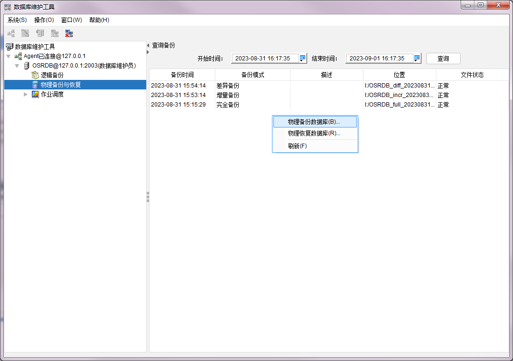The image size is (513, 361).
Task: Click the OSRDB database server icon
Action: [27, 66]
